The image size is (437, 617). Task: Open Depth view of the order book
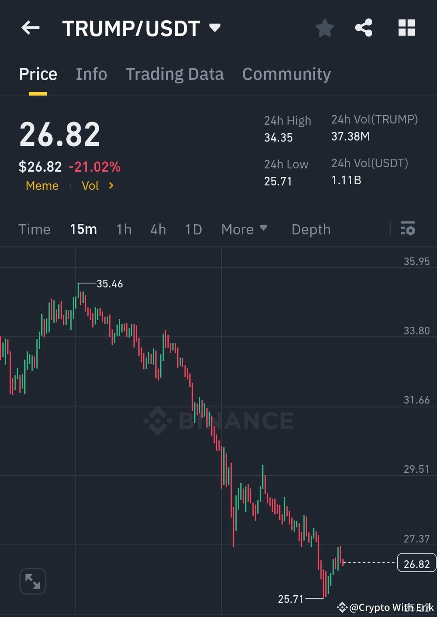click(x=311, y=229)
